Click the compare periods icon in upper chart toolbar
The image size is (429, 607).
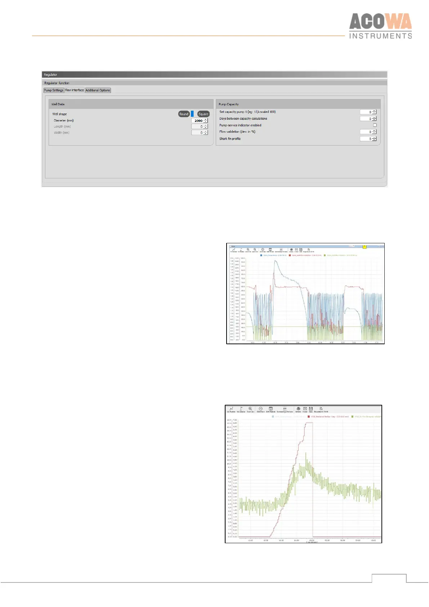[x=281, y=249]
